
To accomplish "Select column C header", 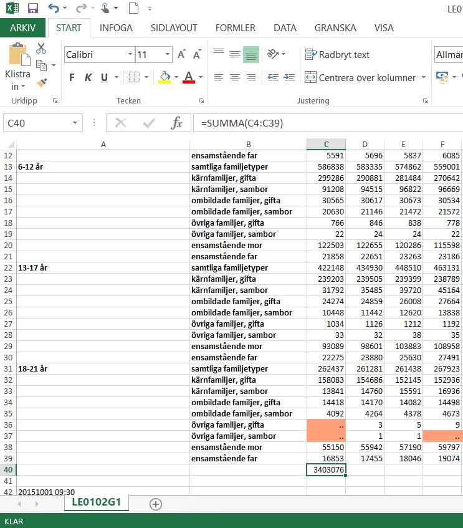I will 326,144.
